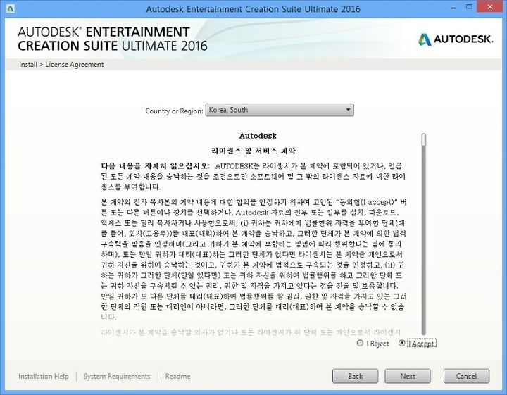Screen dimensions: 507x395
Task: Click the window title 'Autodesk Entertainment Creation Suite Ultimate 2016'
Action: pyautogui.click(x=254, y=8)
